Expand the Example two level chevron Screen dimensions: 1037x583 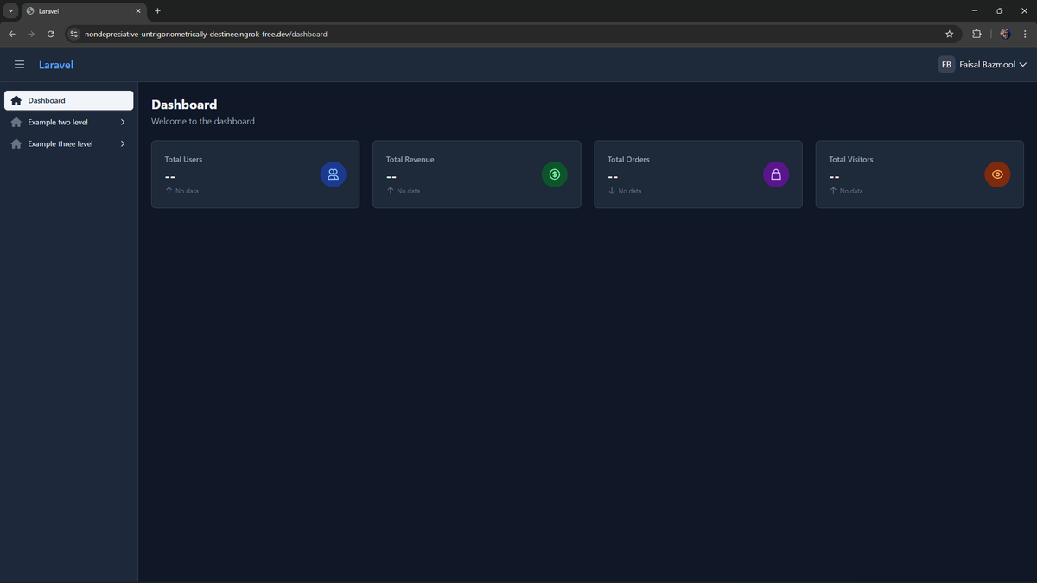pos(123,122)
